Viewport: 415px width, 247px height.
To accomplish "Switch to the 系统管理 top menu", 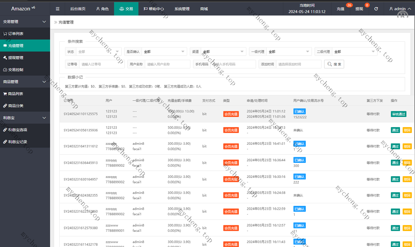I will [x=182, y=9].
